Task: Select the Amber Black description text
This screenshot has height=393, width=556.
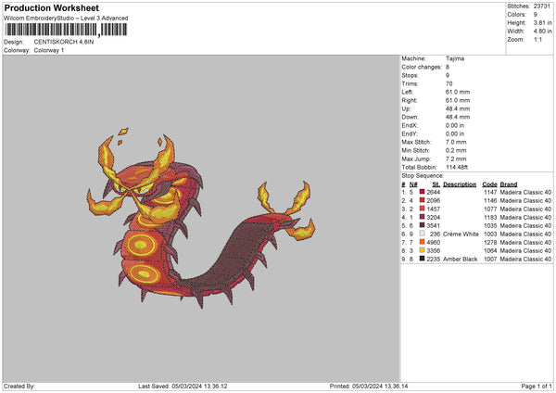Action: (460, 259)
